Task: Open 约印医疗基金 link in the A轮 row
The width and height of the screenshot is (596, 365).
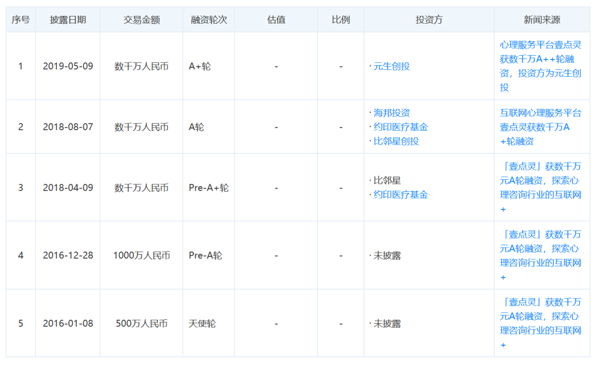Action: tap(401, 127)
